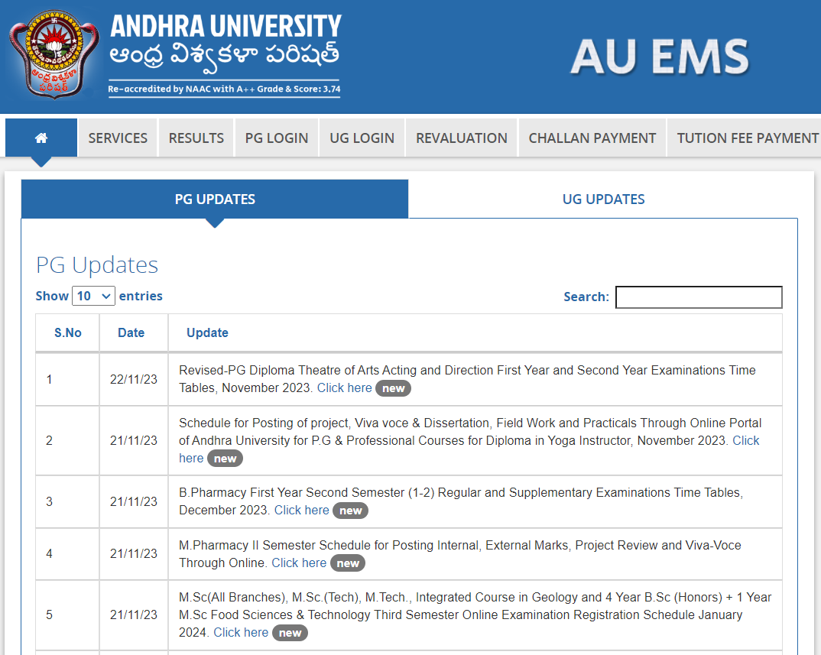This screenshot has width=821, height=655.
Task: Open Click here link for B.Pharmacy timetable
Action: pyautogui.click(x=302, y=510)
